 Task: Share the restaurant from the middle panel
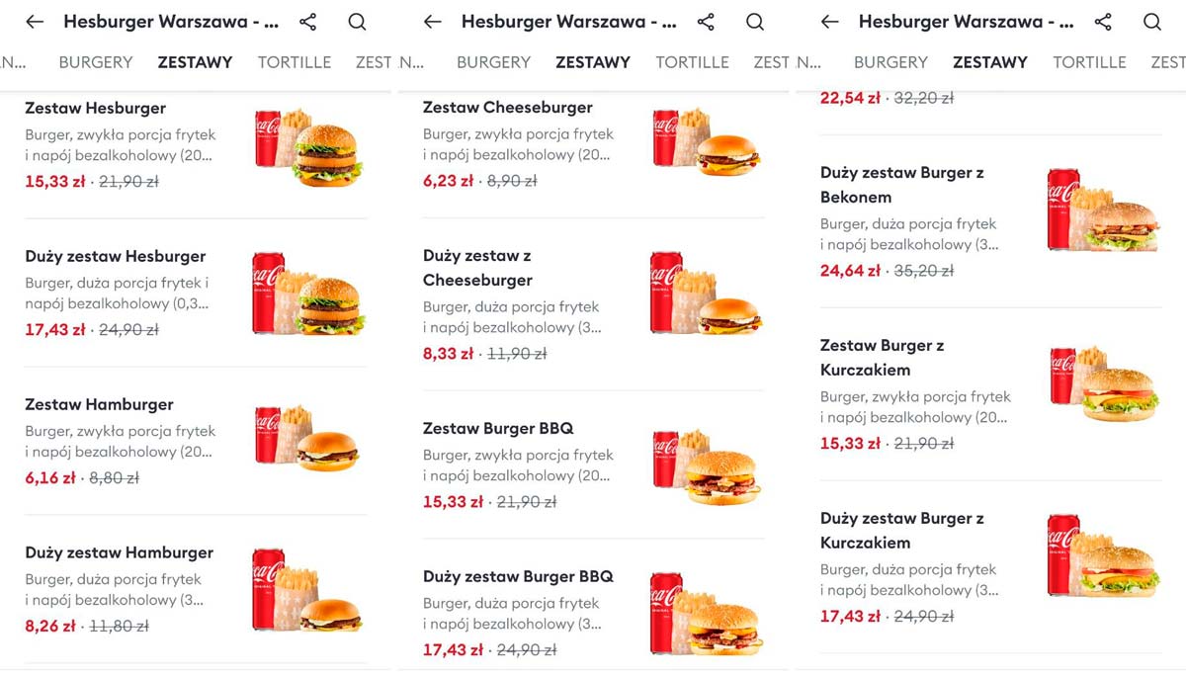click(705, 22)
